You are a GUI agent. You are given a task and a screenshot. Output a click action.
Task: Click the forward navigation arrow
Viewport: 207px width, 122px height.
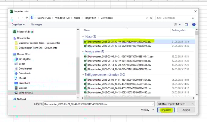[18, 18]
